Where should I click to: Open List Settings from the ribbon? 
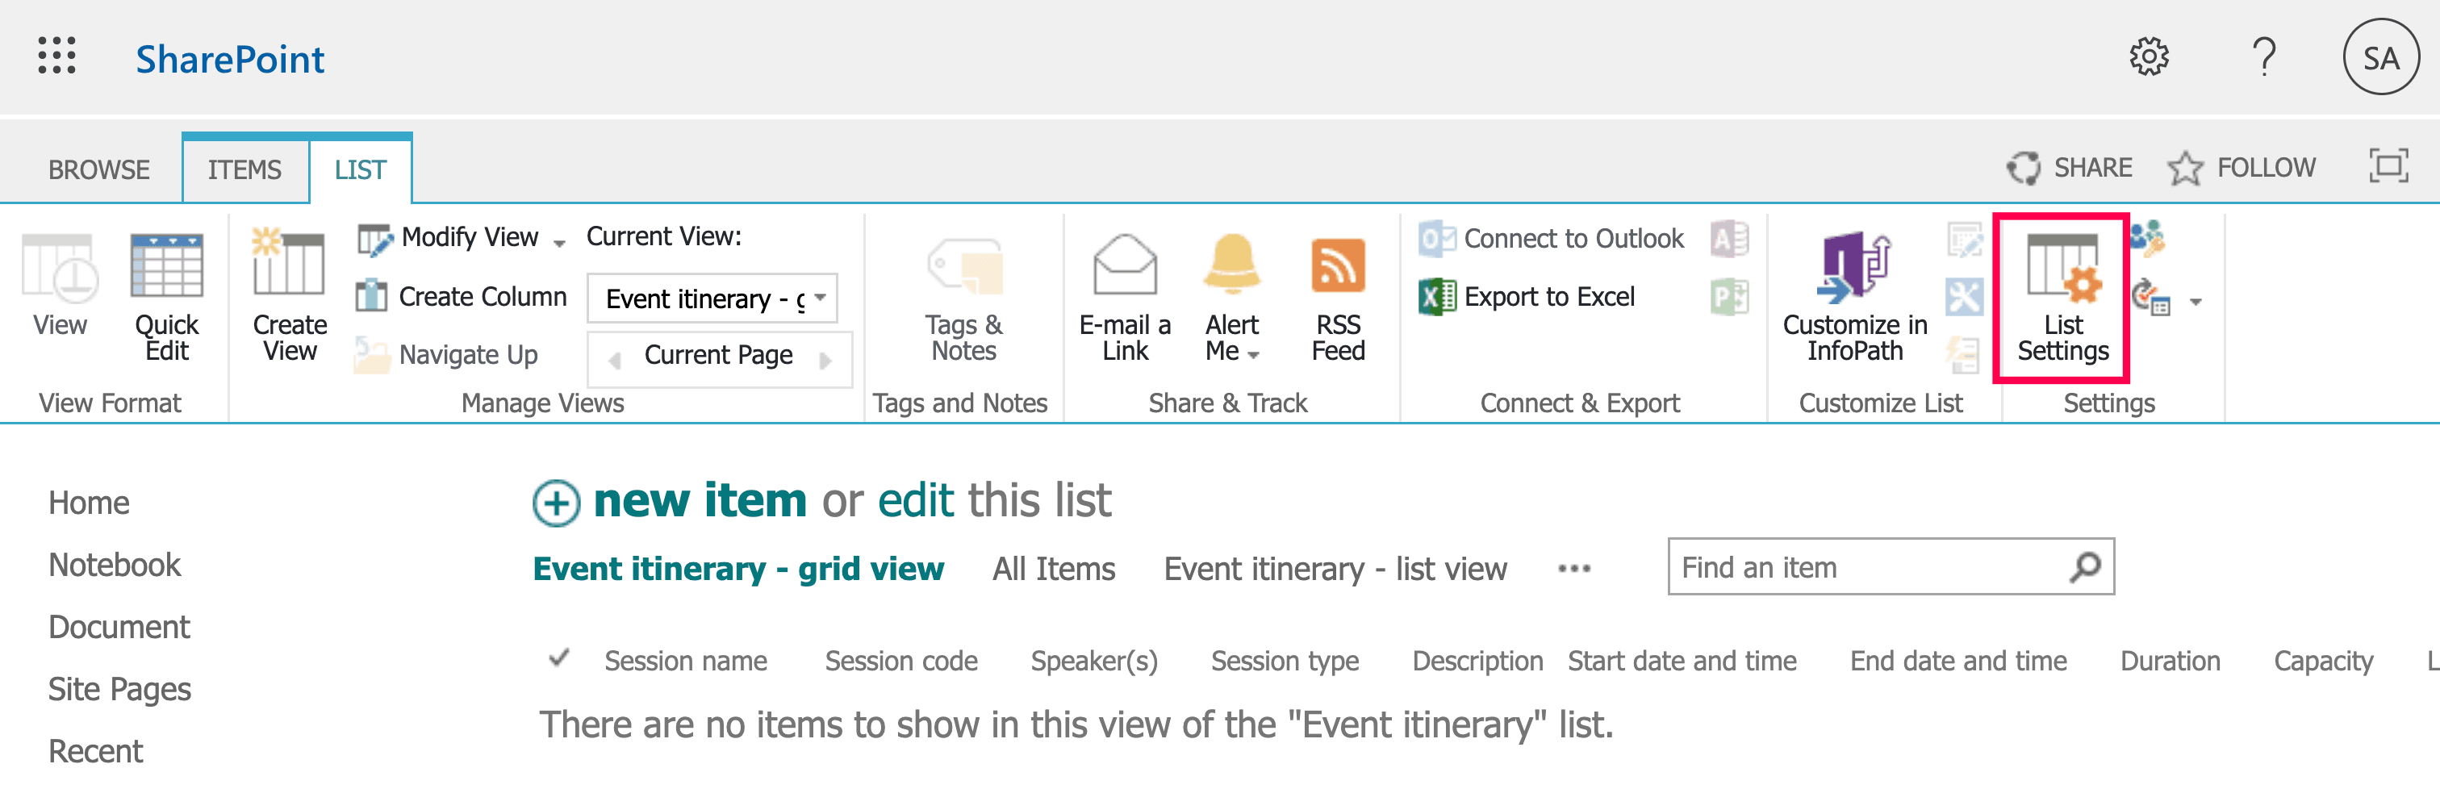2062,298
